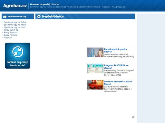Go to Sportovní tipy na fotbal in header
The height and width of the screenshot is (123, 165).
41,7
